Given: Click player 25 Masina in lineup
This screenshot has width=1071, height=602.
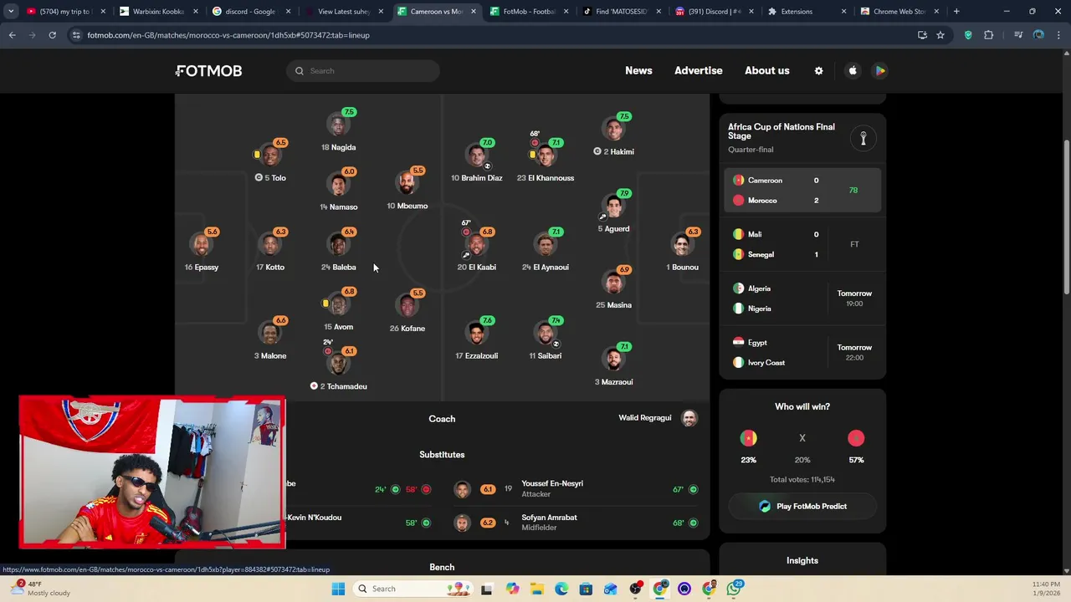Looking at the screenshot, I should [x=614, y=288].
